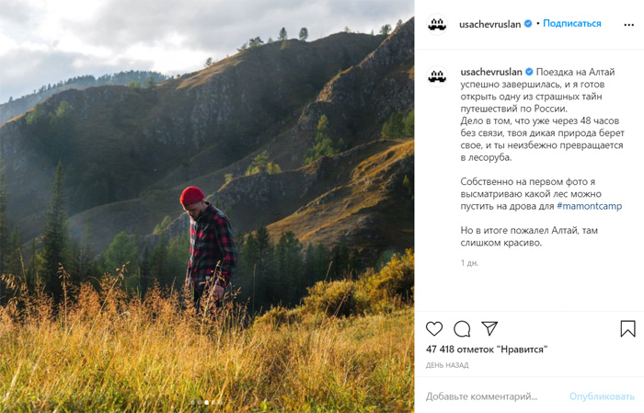Click the verified badge next to caption username
The height and width of the screenshot is (413, 644).
529,72
